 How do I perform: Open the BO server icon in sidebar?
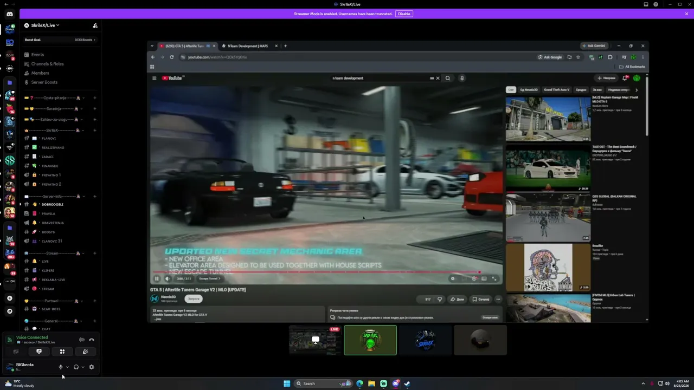[x=10, y=42]
